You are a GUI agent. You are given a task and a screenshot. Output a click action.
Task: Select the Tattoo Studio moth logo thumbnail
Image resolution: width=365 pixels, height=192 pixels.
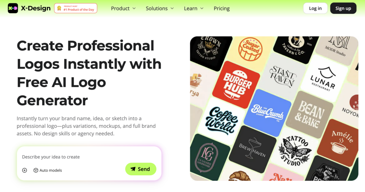294,151
